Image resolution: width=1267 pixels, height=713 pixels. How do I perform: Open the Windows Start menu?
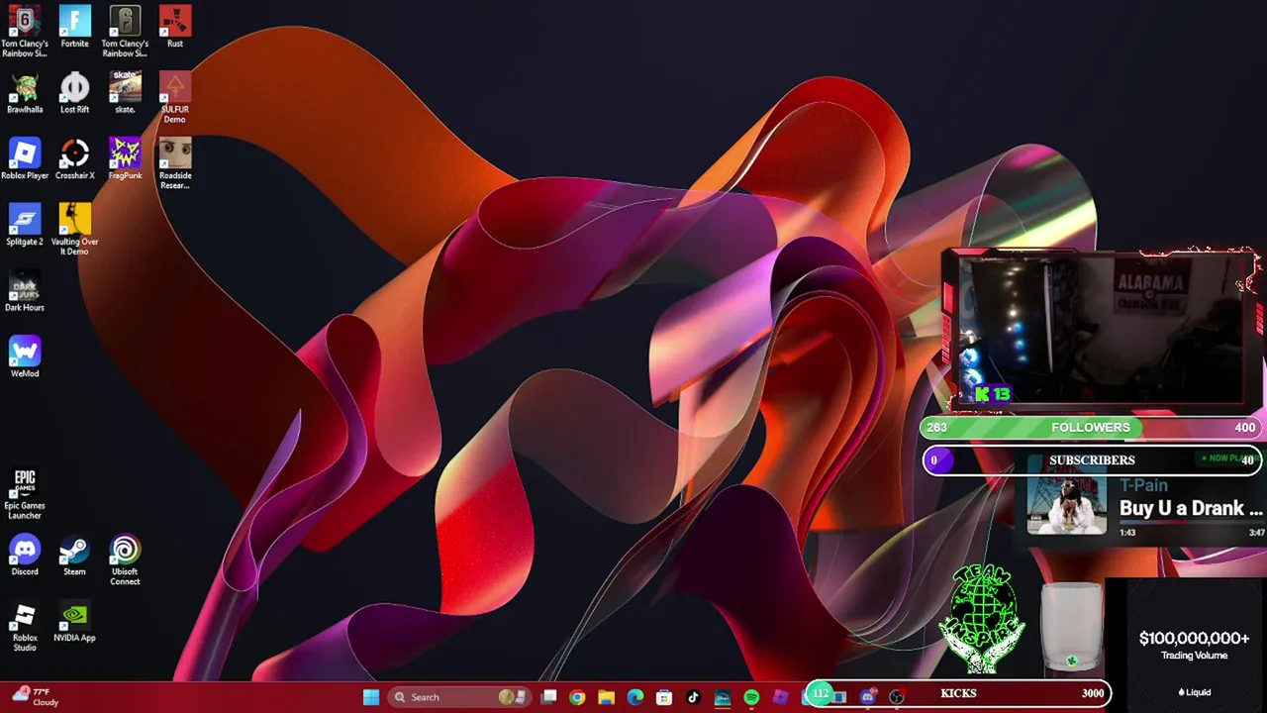(x=370, y=697)
